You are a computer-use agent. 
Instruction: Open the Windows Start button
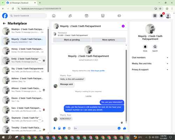click(x=3, y=137)
